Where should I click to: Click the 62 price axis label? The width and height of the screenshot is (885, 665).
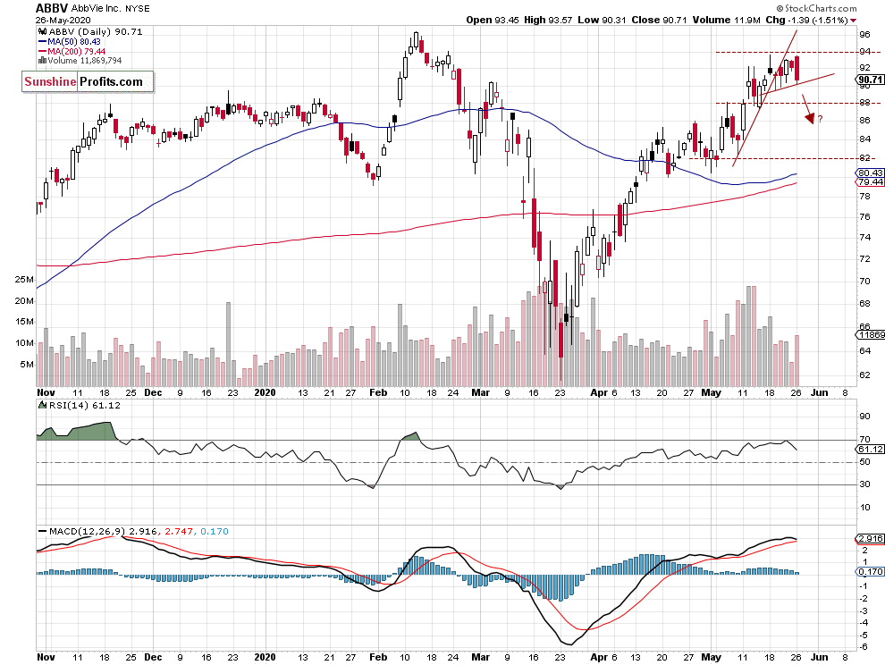(864, 375)
